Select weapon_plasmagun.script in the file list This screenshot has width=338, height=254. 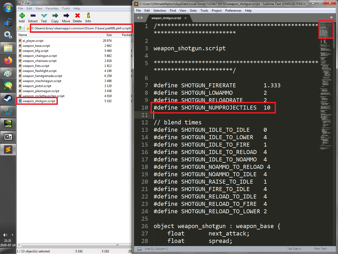(x=41, y=91)
